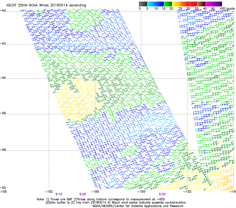Click the latitude label '-46'

point(3,113)
